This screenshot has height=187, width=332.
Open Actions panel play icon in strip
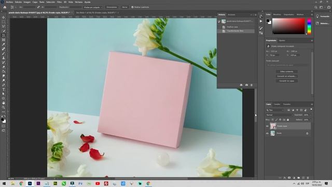click(261, 21)
